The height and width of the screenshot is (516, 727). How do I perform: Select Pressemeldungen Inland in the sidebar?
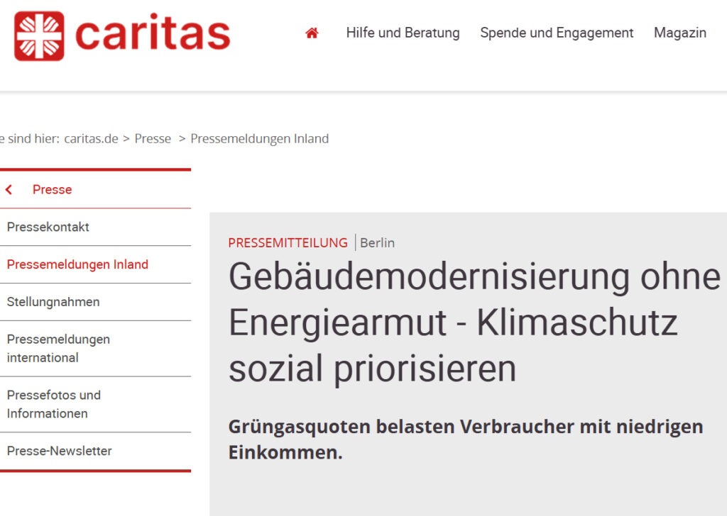(77, 264)
